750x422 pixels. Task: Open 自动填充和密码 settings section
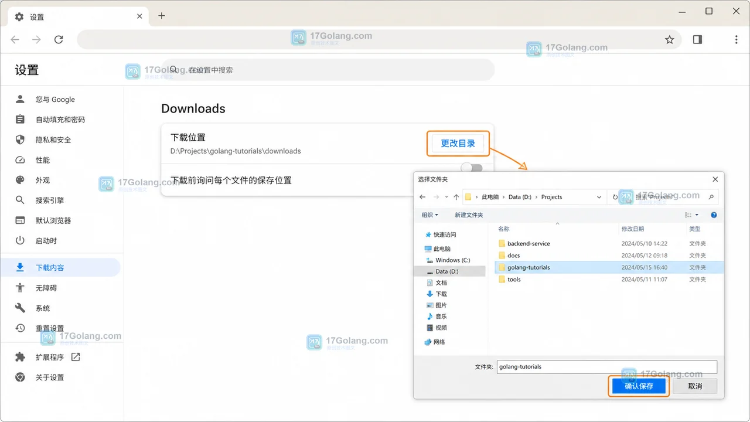60,120
